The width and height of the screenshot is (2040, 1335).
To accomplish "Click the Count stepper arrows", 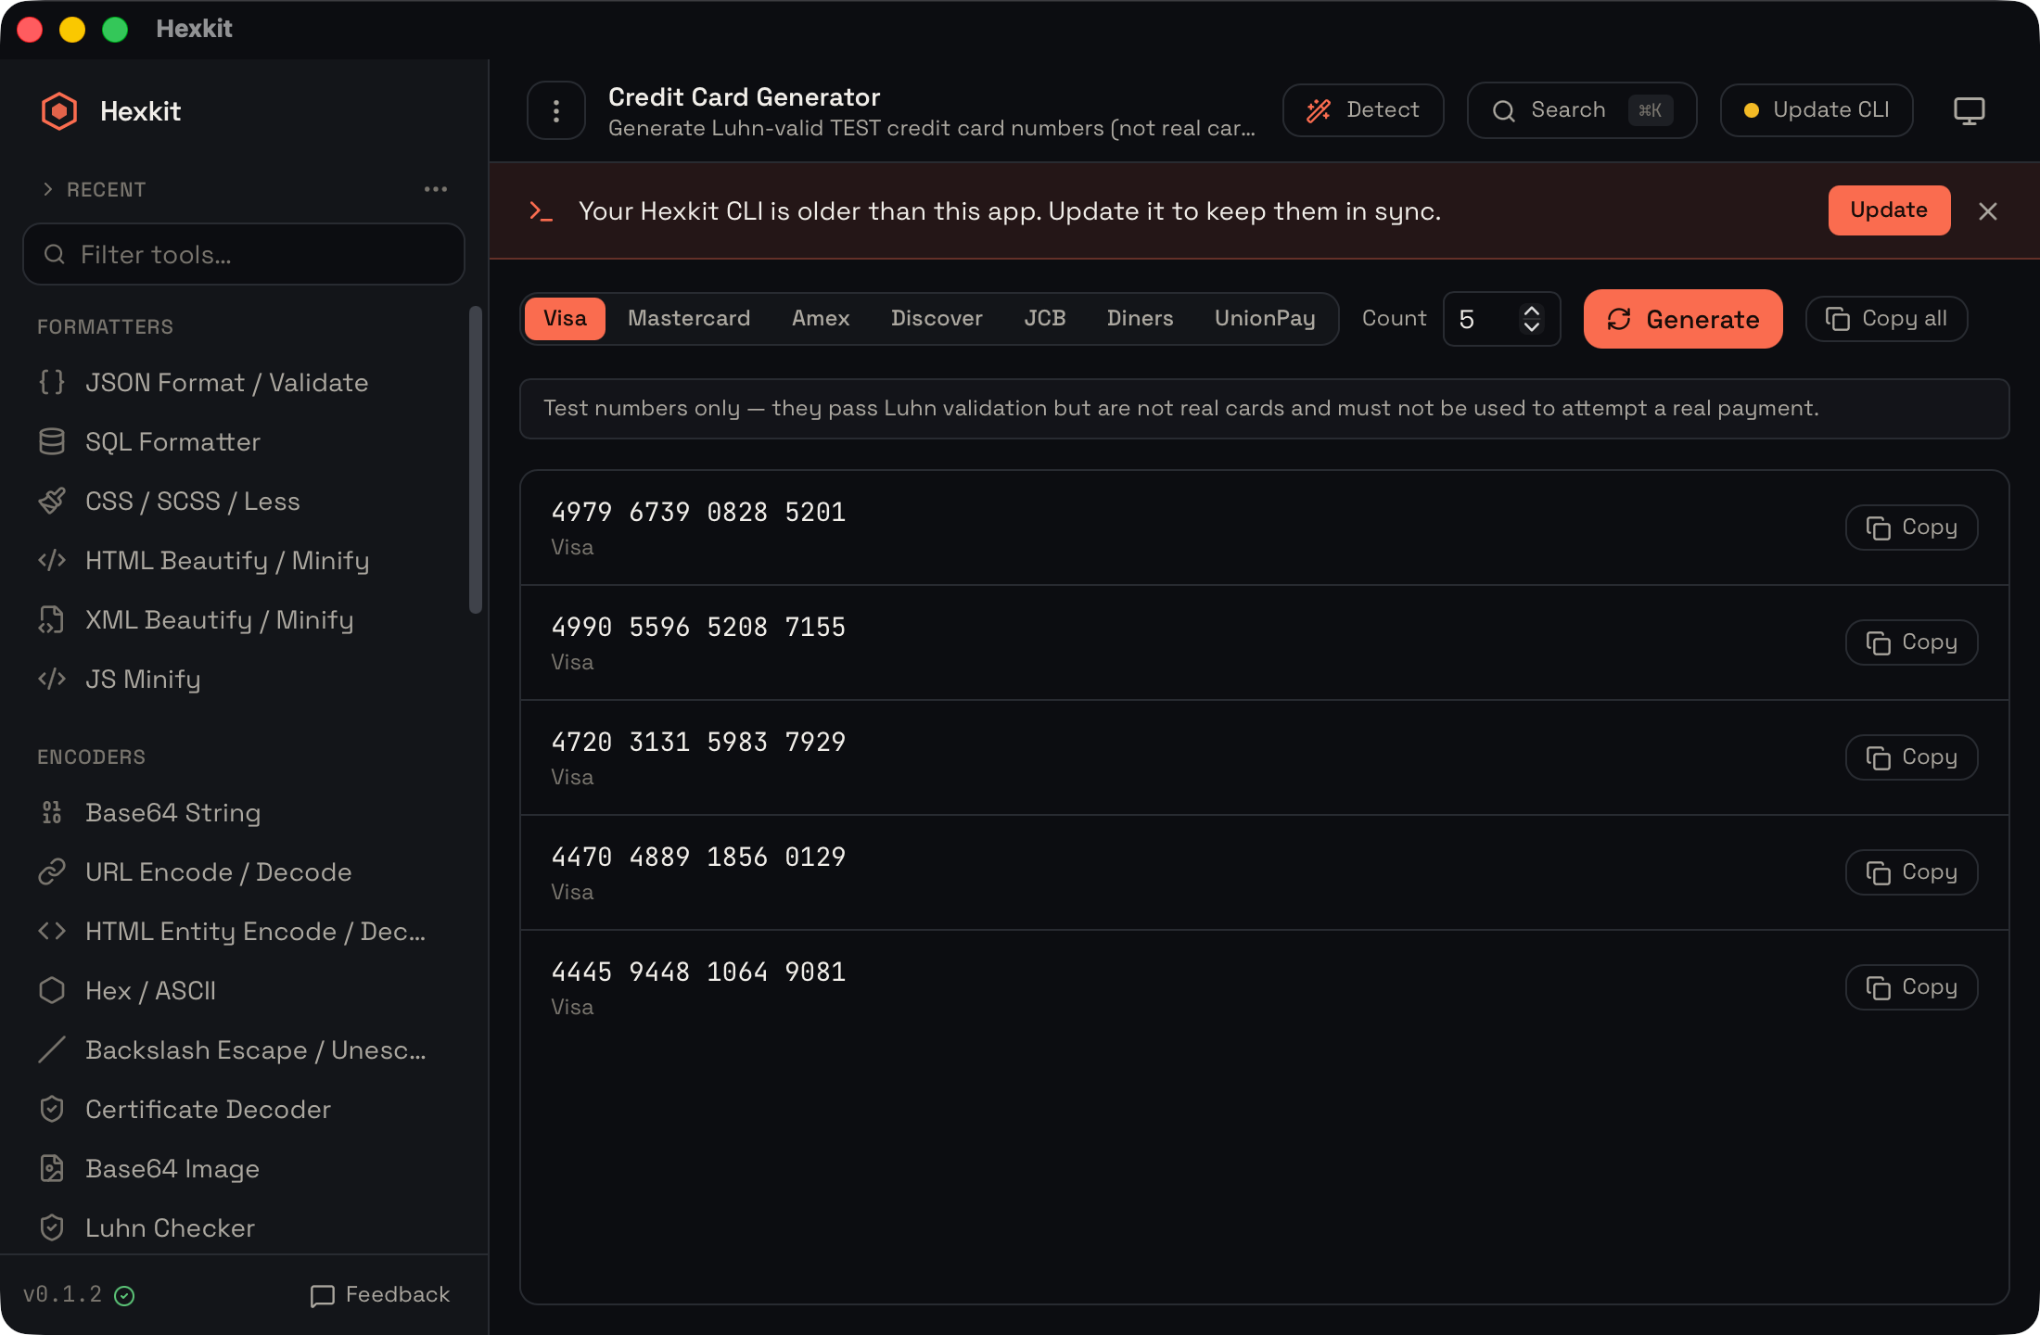I will [1532, 319].
